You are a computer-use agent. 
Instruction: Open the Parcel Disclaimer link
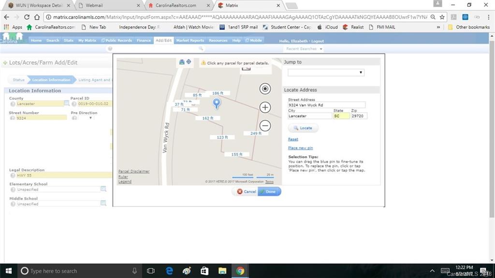click(134, 171)
